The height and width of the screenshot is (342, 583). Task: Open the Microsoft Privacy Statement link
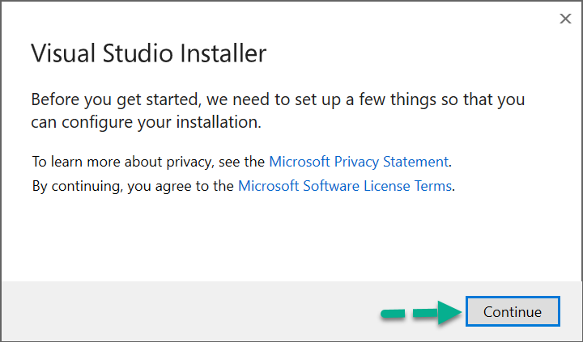[358, 161]
